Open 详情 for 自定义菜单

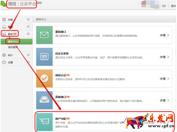[x=163, y=57]
